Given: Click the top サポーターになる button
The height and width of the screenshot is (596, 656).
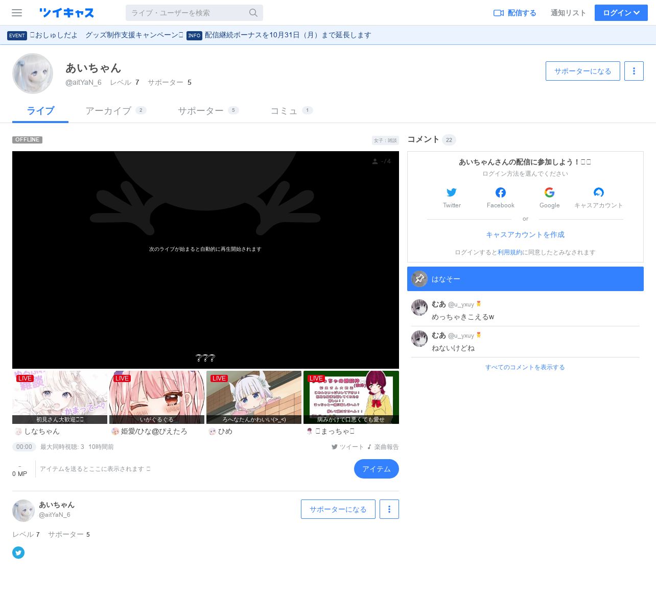Looking at the screenshot, I should (x=583, y=71).
